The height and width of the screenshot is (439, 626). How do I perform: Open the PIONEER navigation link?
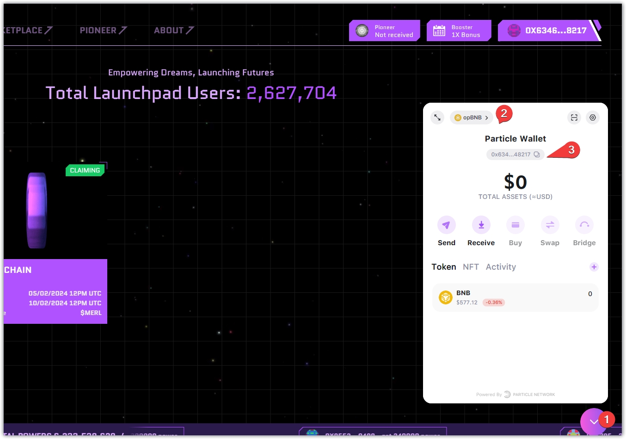pos(103,31)
